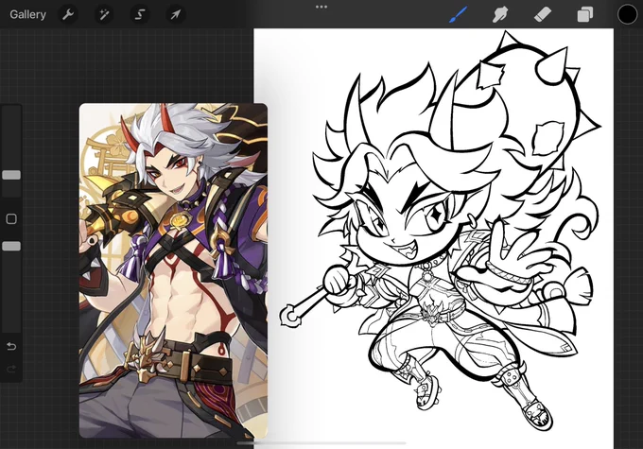Image resolution: width=643 pixels, height=449 pixels.
Task: Click the chibi line art on canvas
Action: (441, 232)
